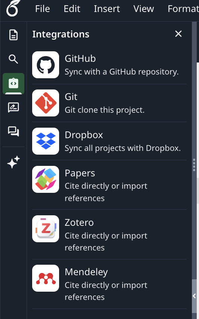Screen dimensions: 199x319
Task: Click the Integrations panel heading
Action: click(61, 34)
